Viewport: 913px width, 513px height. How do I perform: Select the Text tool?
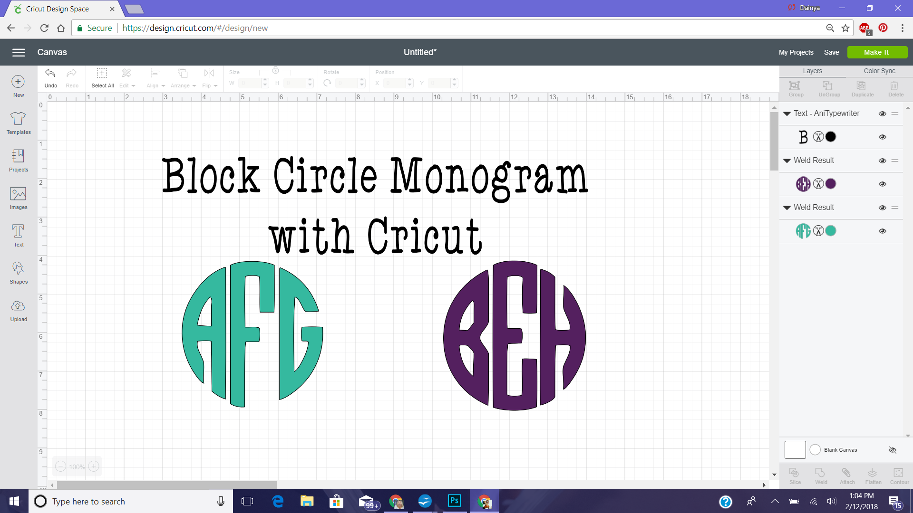19,236
